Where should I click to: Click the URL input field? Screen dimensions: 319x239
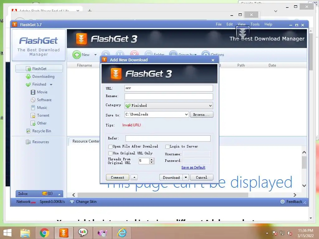pyautogui.click(x=169, y=88)
